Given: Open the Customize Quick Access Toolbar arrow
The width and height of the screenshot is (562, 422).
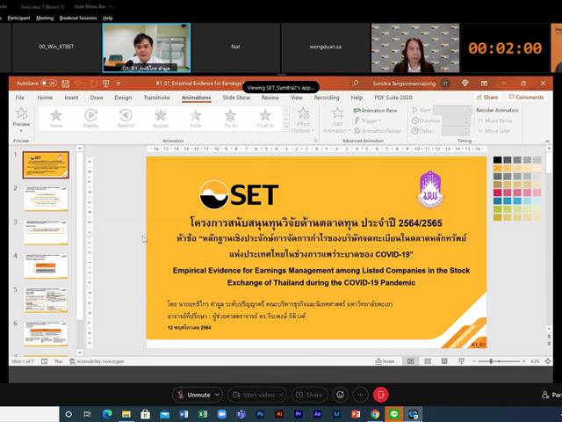Looking at the screenshot, I should (x=118, y=84).
